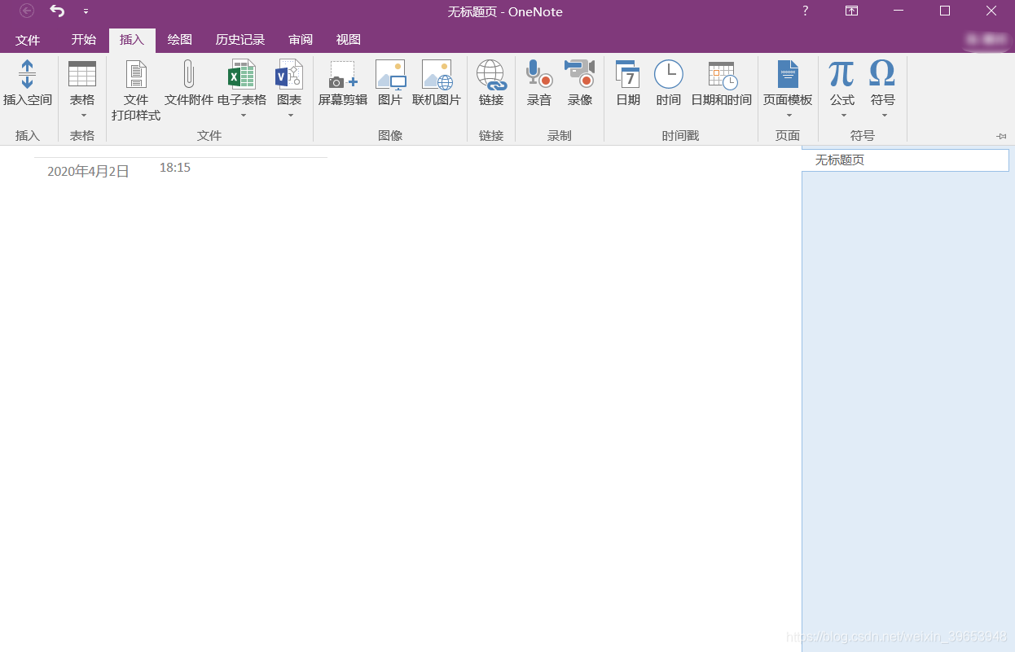Switch to the Home (开始) tab
This screenshot has height=652, width=1015.
[x=83, y=40]
